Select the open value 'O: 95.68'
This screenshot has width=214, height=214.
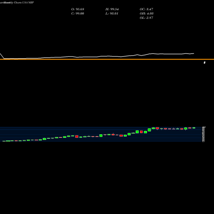77,9
